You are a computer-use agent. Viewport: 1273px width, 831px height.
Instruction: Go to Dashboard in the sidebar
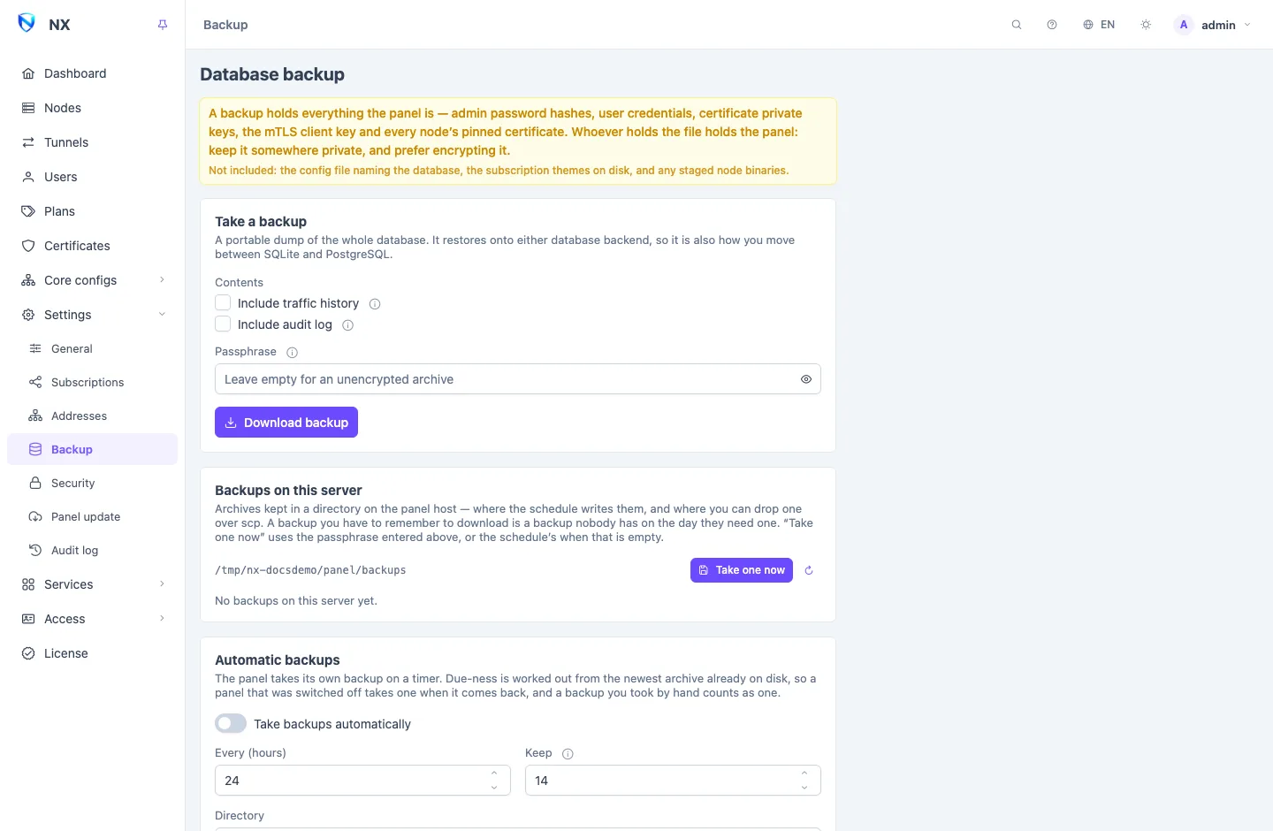point(92,73)
